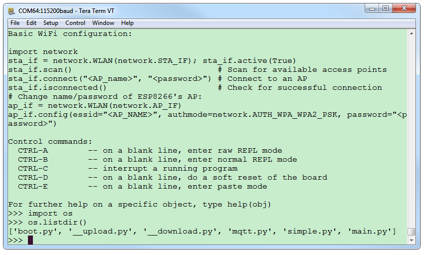Click the Tera Term title bar icon
The width and height of the screenshot is (426, 255).
point(11,11)
